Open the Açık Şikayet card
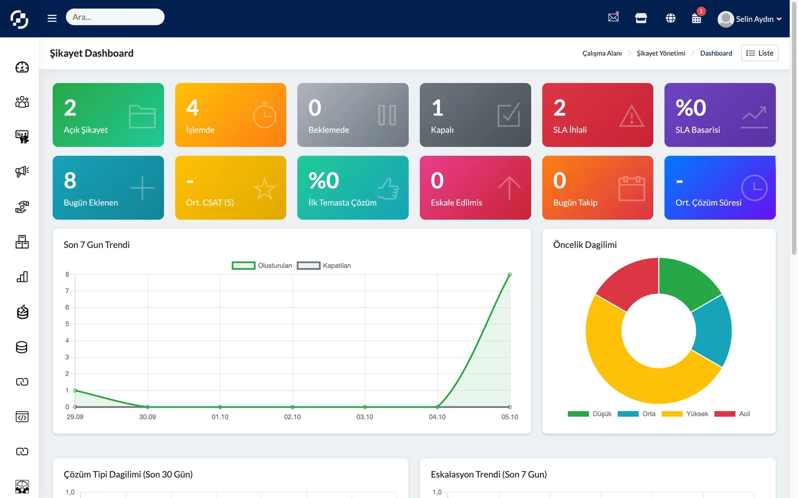 (x=108, y=115)
